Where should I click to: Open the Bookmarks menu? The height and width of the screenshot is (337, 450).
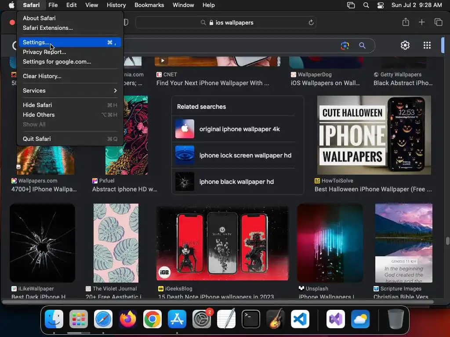click(149, 5)
